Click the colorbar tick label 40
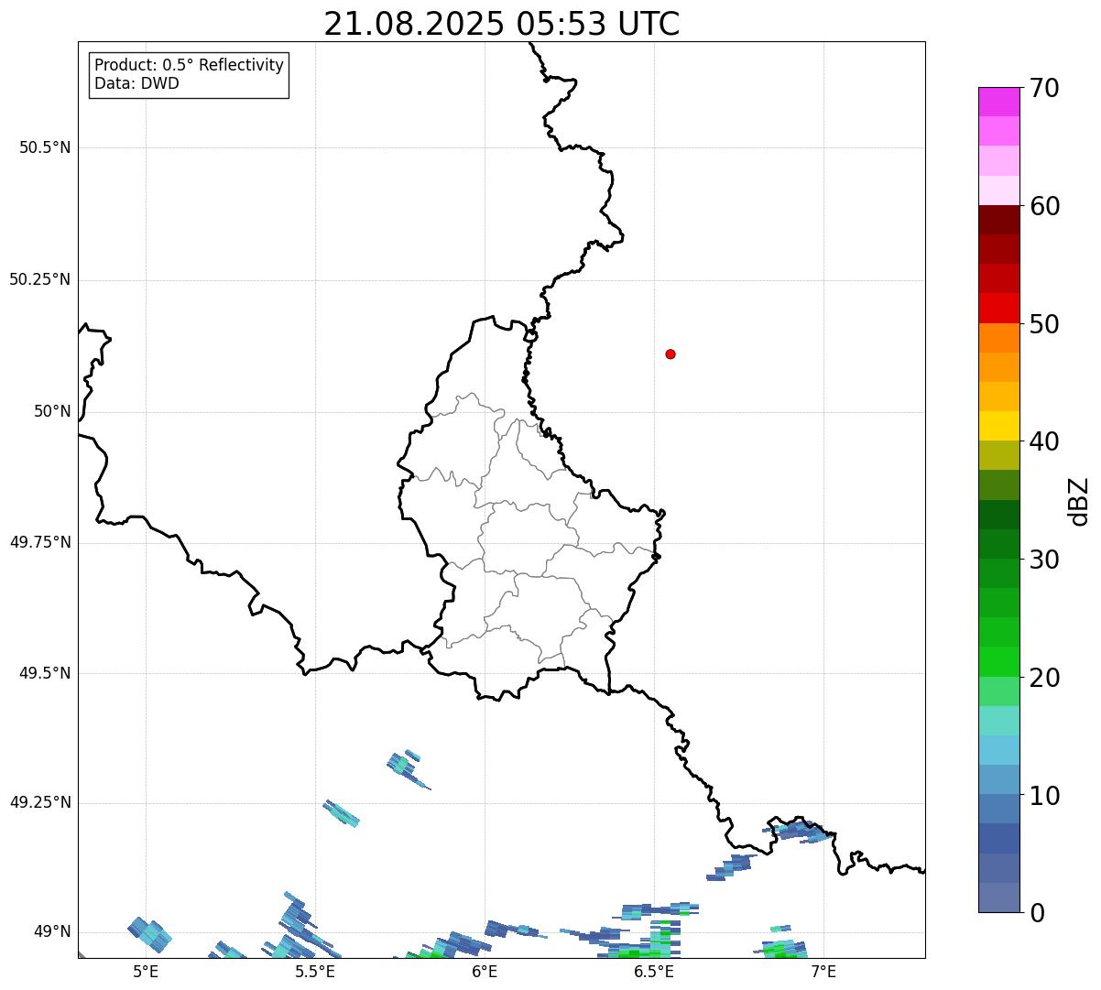Screen dimensions: 1101x990 click(1044, 441)
